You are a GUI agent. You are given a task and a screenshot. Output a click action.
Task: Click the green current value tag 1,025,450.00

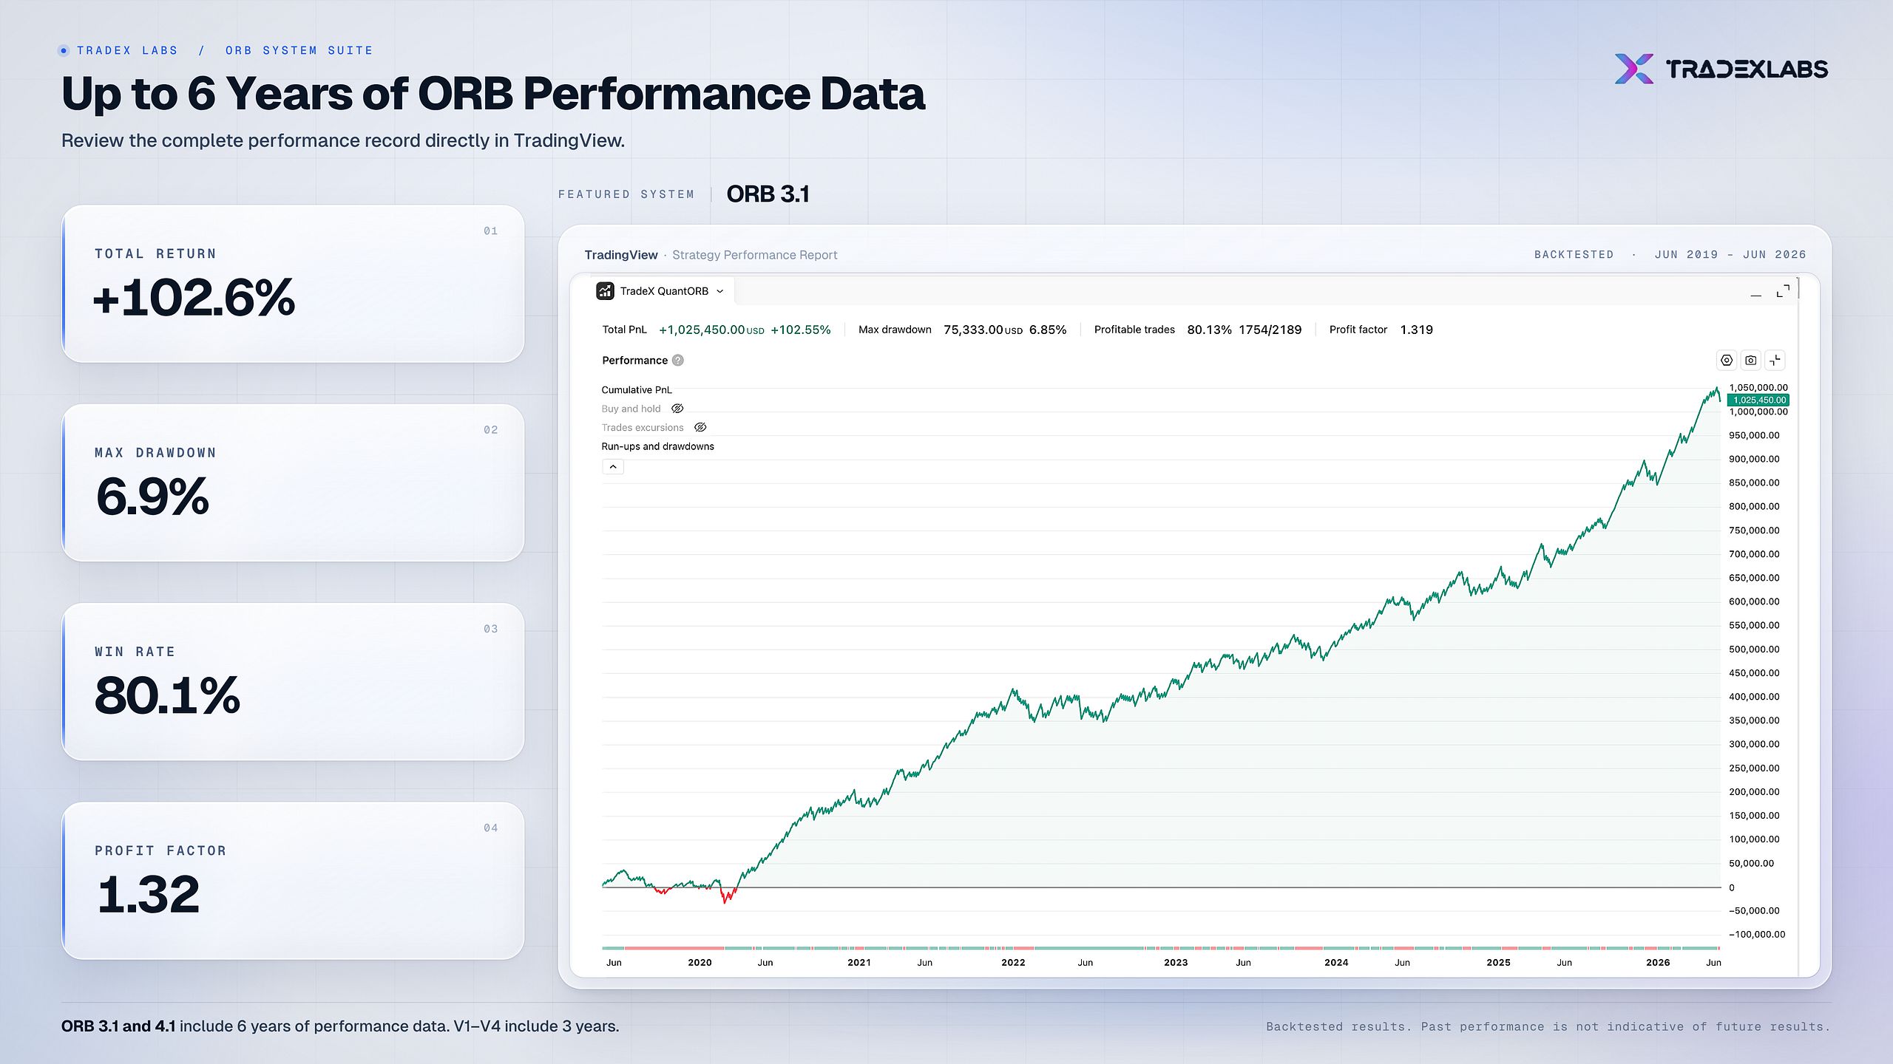coord(1758,400)
